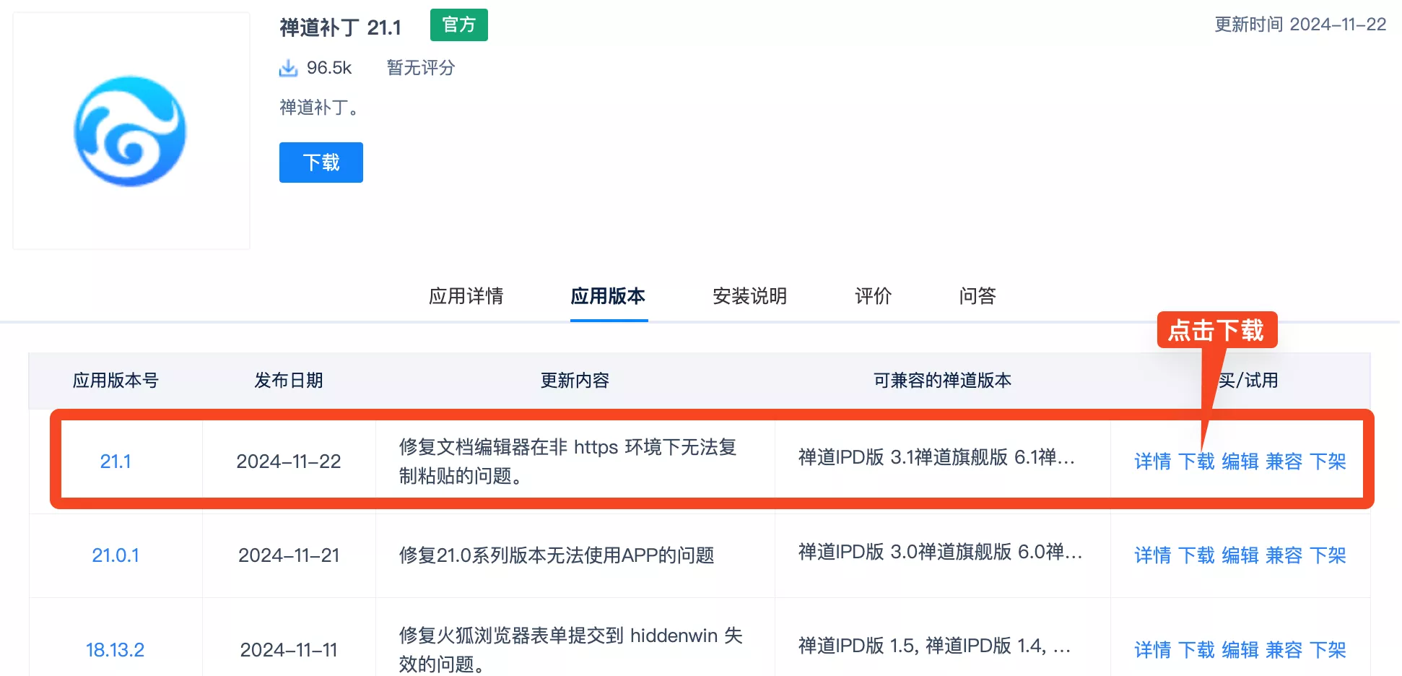This screenshot has width=1402, height=676.
Task: Select the 应用版本 tab
Action: click(x=608, y=296)
